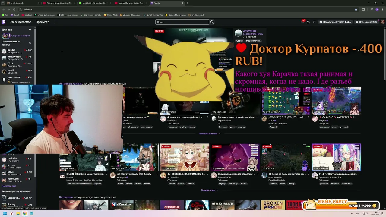Switch to the Girlfriend Beater Caught tab

click(59, 3)
